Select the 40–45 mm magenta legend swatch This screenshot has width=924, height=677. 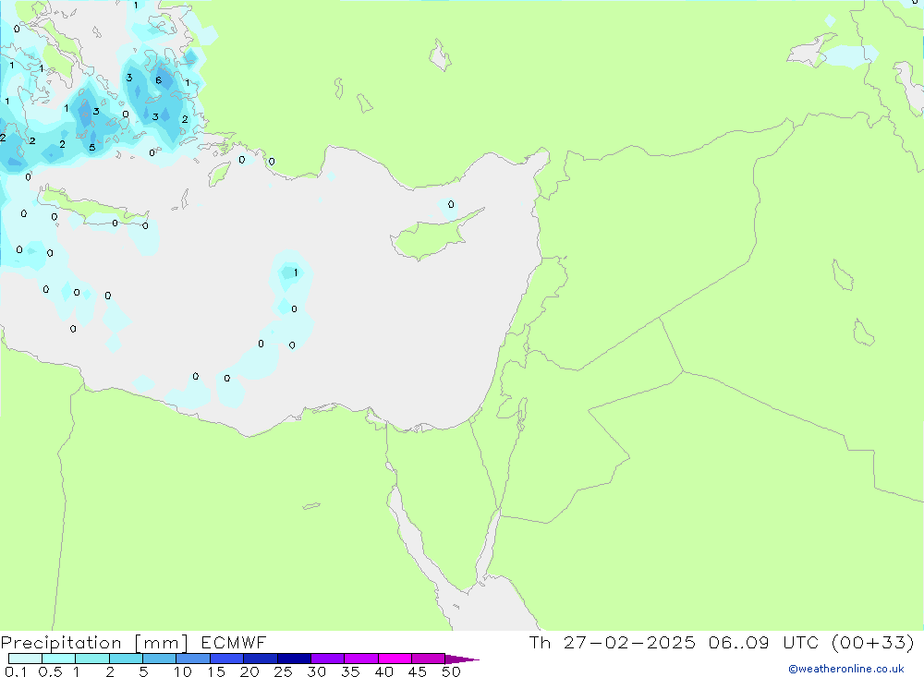coord(395,659)
